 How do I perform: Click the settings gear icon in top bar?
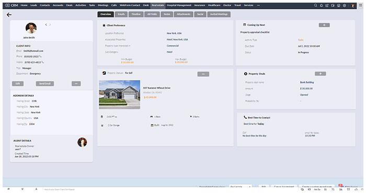pos(344,5)
